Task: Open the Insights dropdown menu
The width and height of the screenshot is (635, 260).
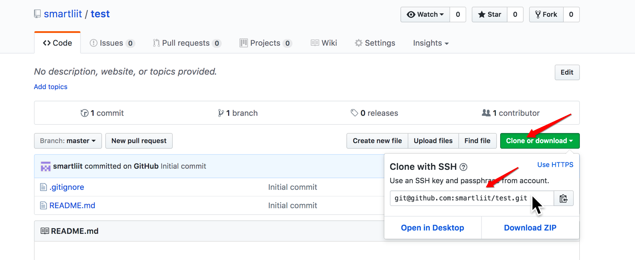Action: [x=430, y=43]
